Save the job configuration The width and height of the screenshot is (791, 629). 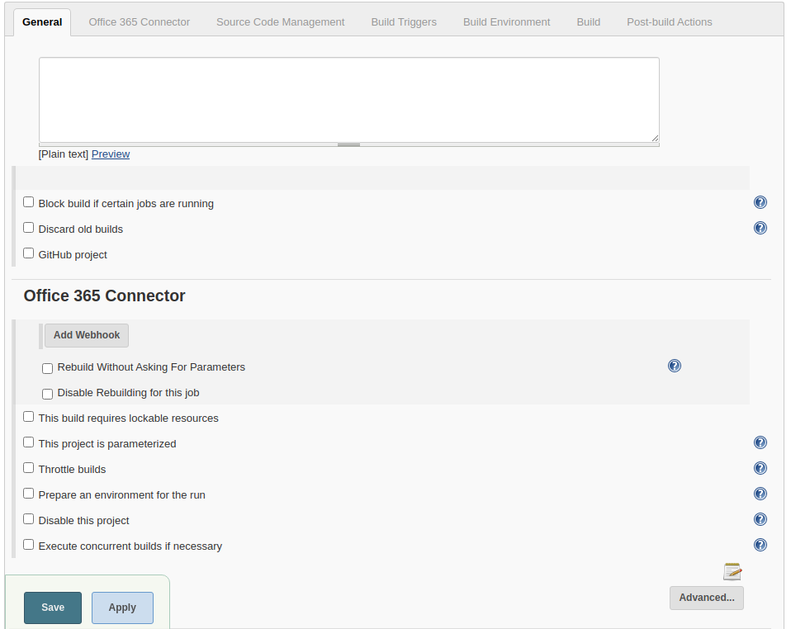click(x=53, y=608)
